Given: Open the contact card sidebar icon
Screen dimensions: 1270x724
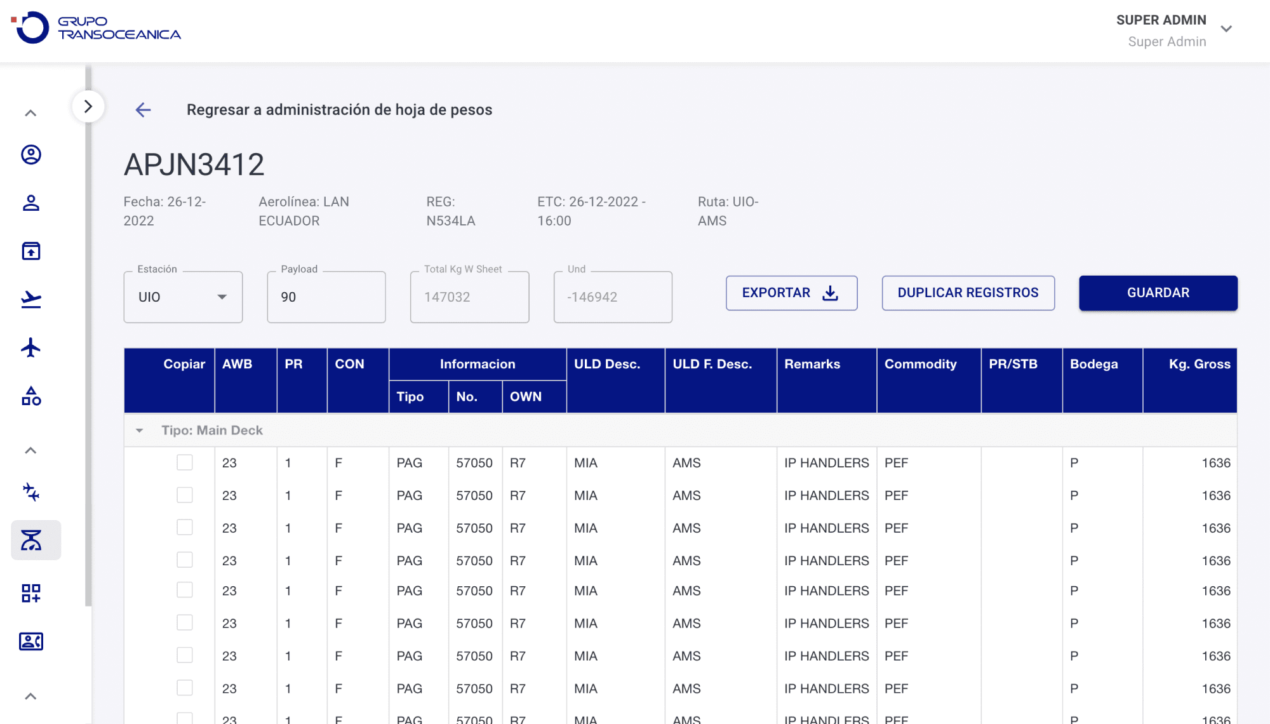Looking at the screenshot, I should 31,641.
